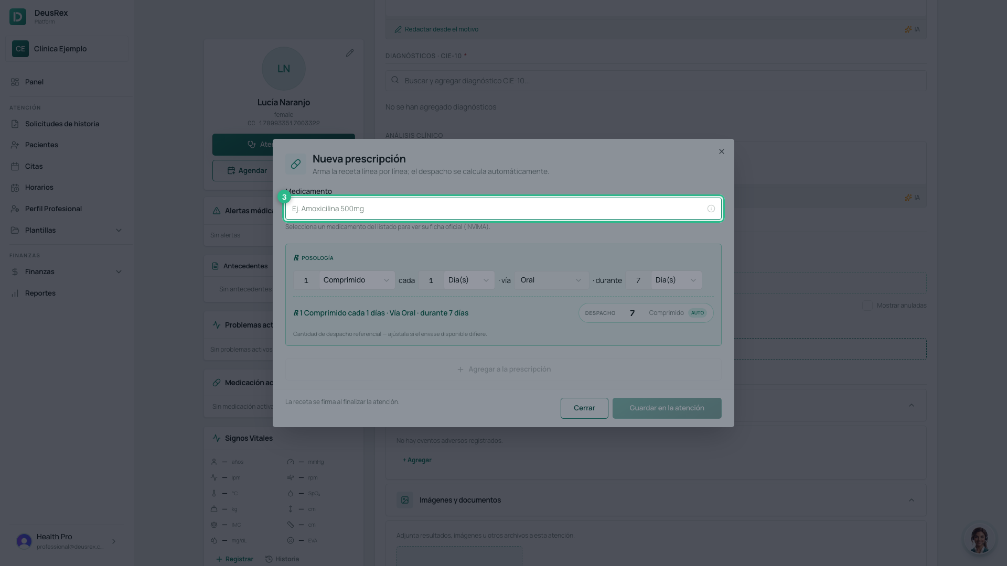Image resolution: width=1007 pixels, height=566 pixels.
Task: Click the Medicación activa pill icon
Action: point(217,383)
